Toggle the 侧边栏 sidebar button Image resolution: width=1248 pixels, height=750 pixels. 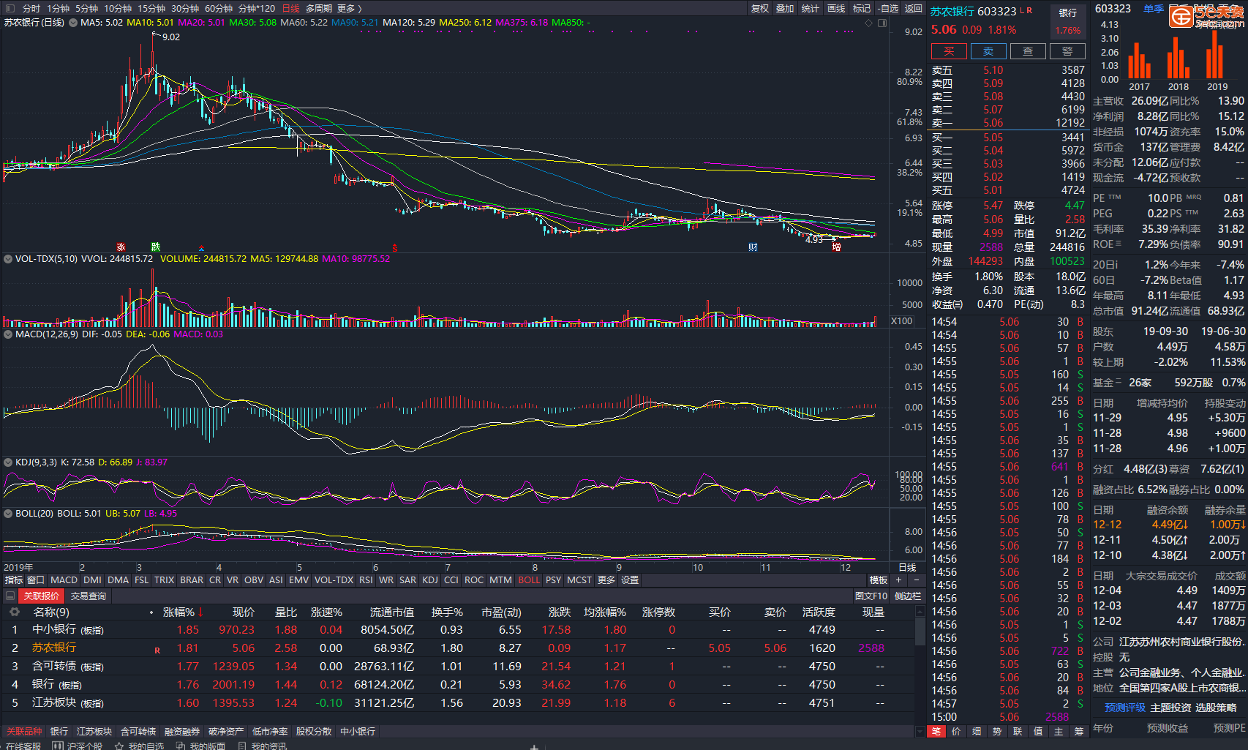908,596
